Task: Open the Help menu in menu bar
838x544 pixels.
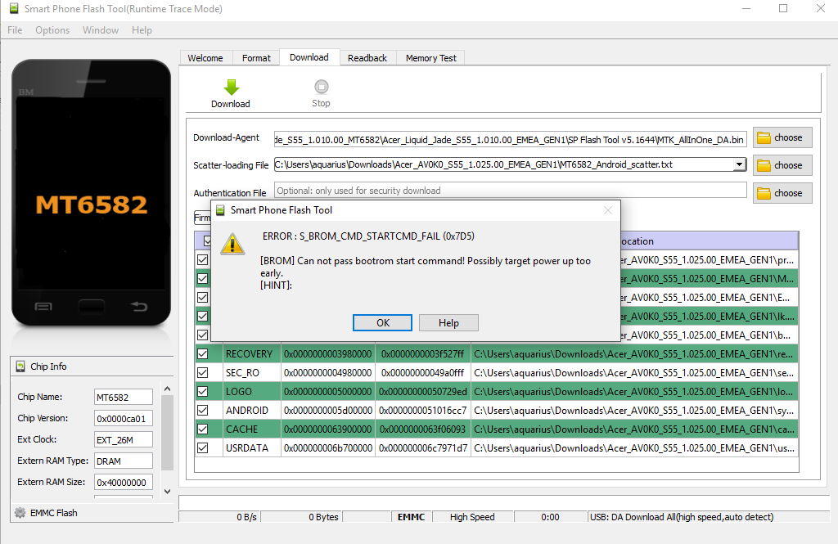Action: tap(142, 30)
